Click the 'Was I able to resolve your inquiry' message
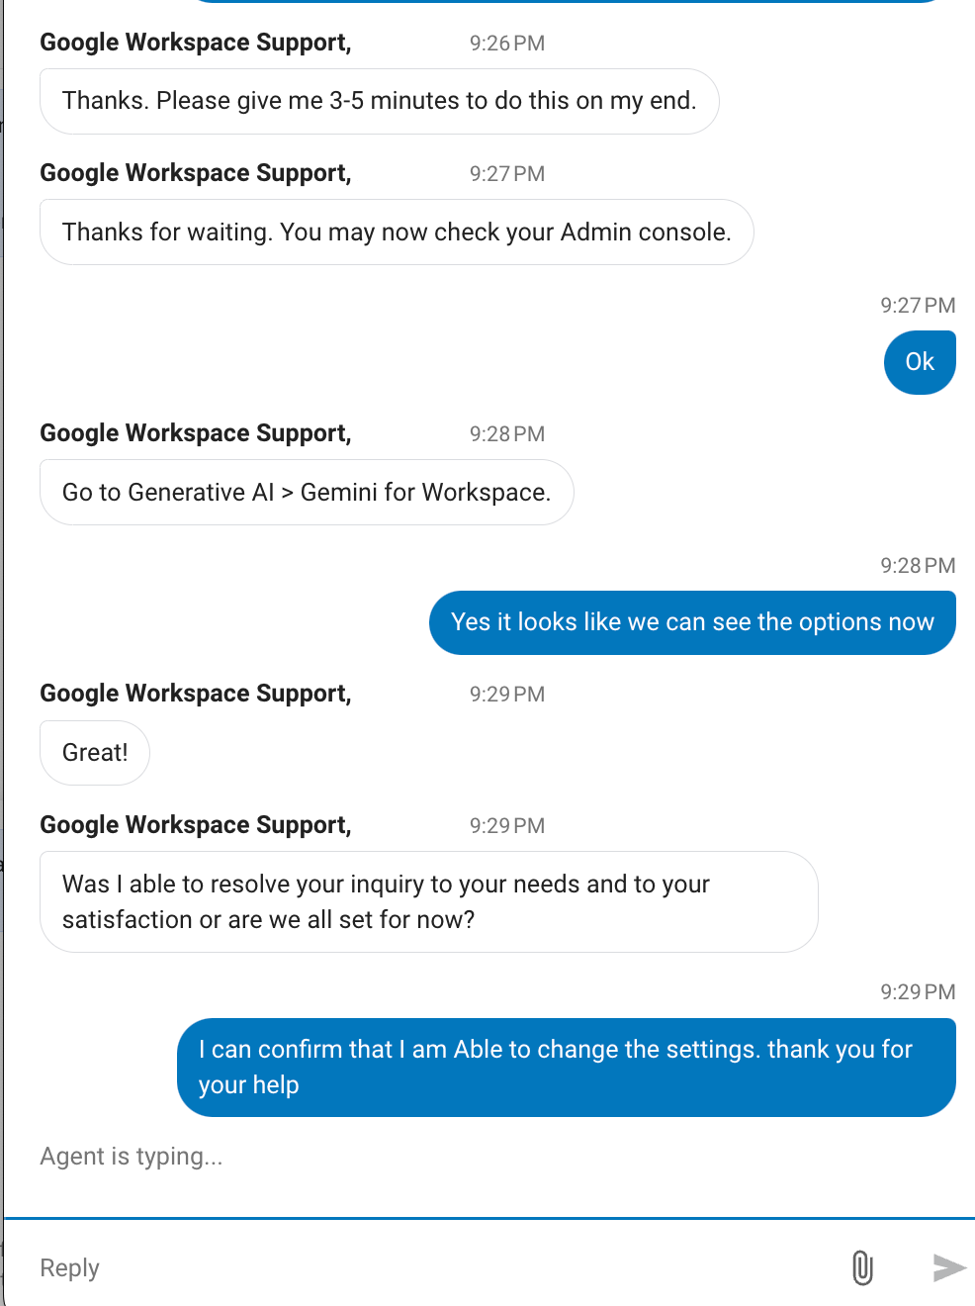 pos(429,901)
